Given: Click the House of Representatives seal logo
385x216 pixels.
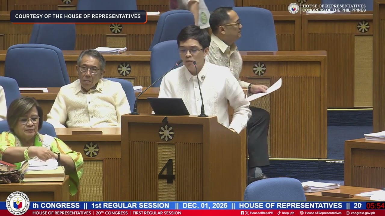Looking at the screenshot, I should point(18,203).
